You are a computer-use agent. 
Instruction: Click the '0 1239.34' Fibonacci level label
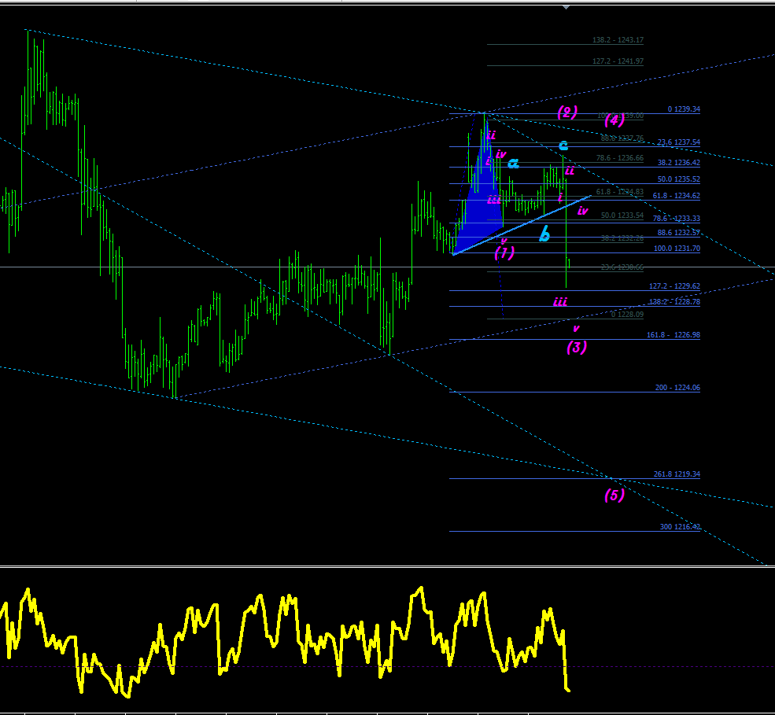click(x=684, y=109)
